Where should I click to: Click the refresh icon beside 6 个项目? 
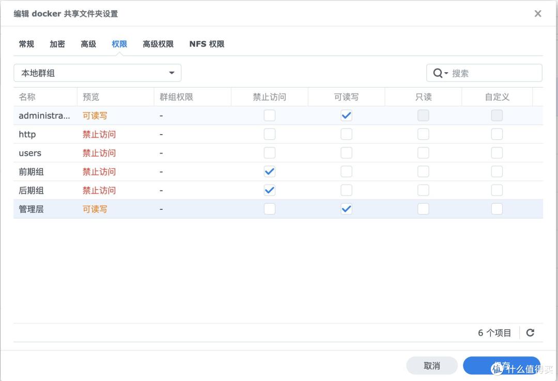pyautogui.click(x=530, y=333)
